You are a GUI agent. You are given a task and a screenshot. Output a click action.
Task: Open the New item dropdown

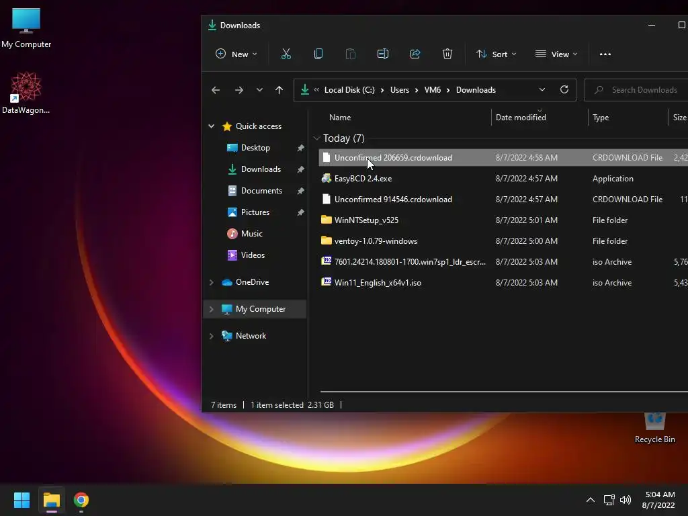[236, 54]
